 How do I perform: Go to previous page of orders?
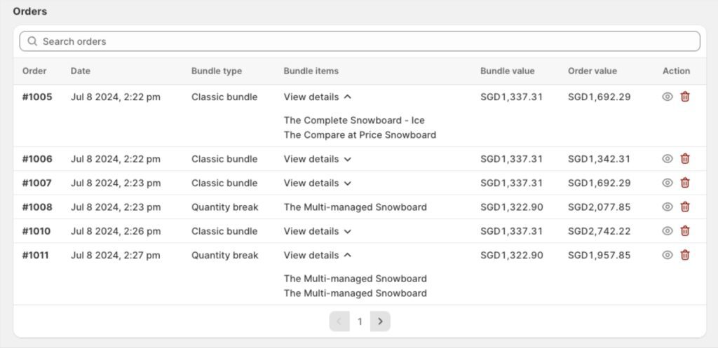coord(339,321)
